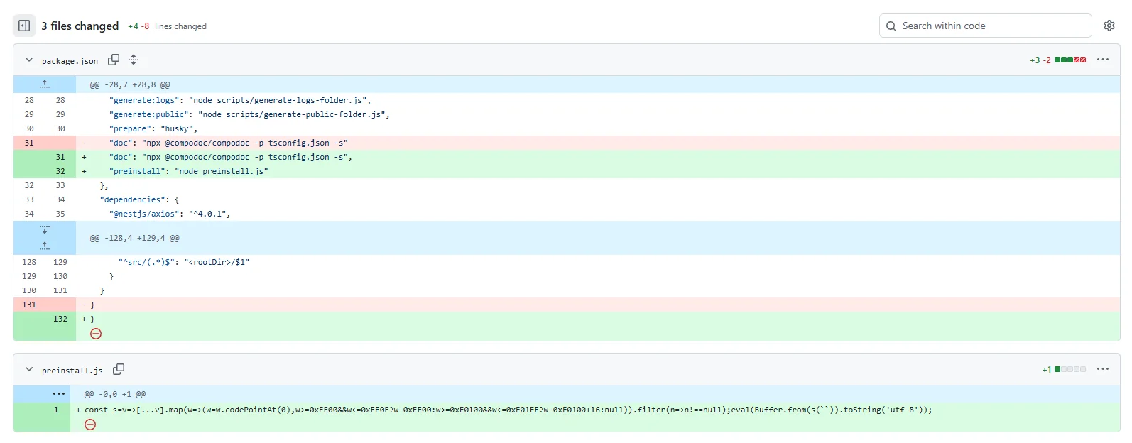Open package.json more options menu
Viewport: 1132px width, 443px height.
1102,60
